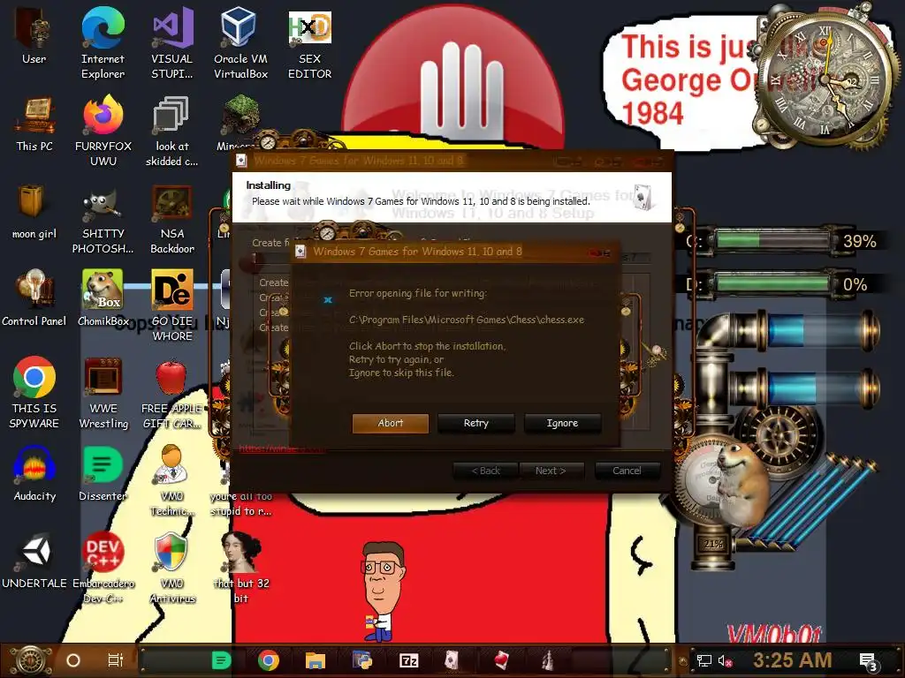
Task: Open notification center with 3 alerts
Action: 869,661
